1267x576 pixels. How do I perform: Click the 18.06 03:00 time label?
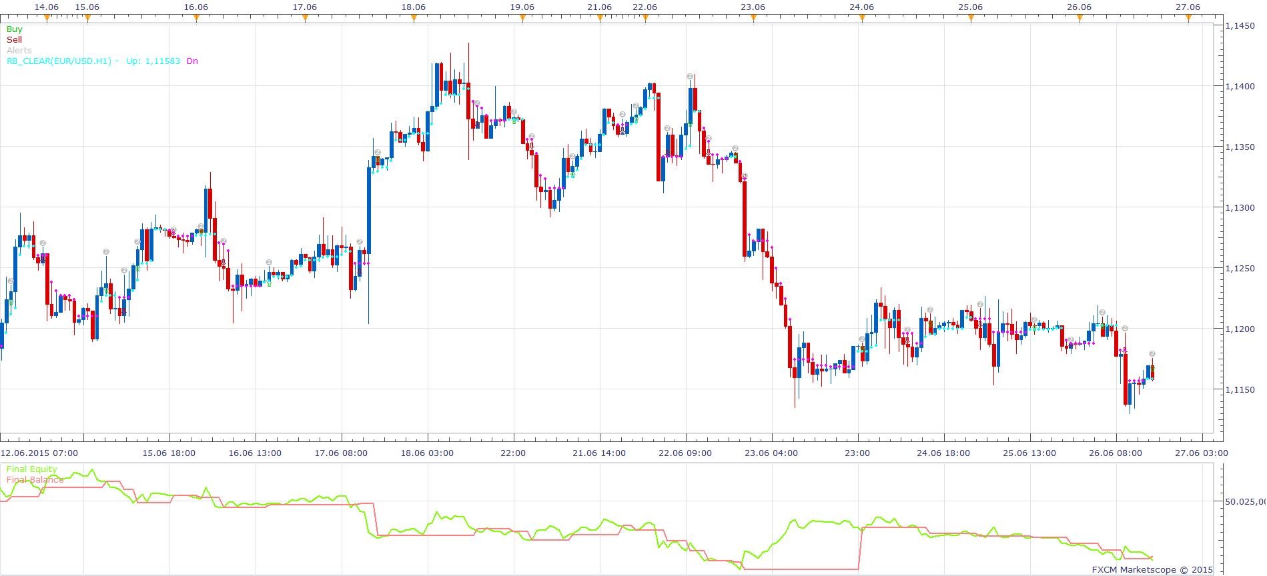tap(427, 453)
